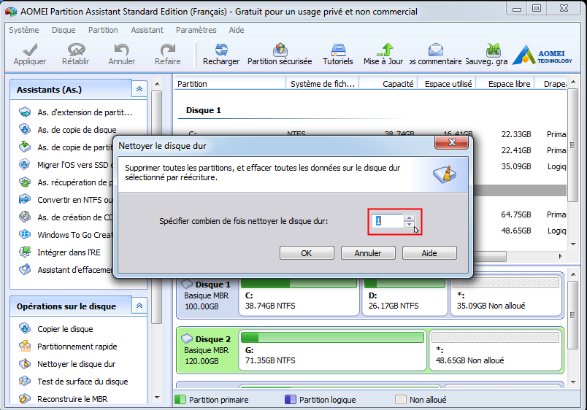Click the Recharger reload icon
Screen dimensions: 587x410
coord(221,55)
